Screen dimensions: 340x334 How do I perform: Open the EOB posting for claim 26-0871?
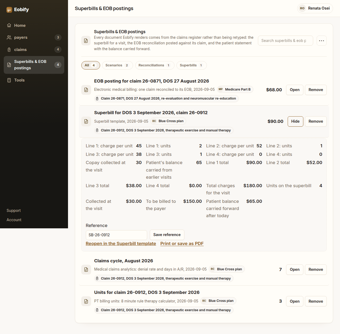[295, 90]
